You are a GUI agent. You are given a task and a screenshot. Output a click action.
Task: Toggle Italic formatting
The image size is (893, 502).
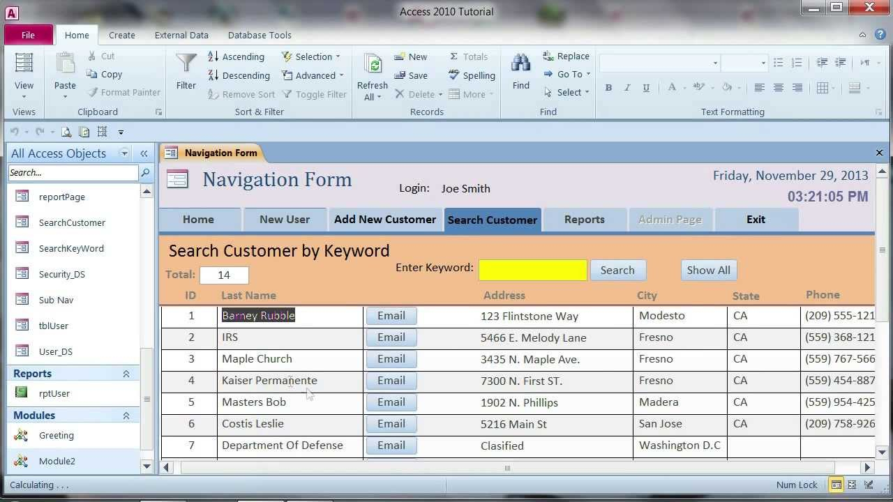coord(626,87)
